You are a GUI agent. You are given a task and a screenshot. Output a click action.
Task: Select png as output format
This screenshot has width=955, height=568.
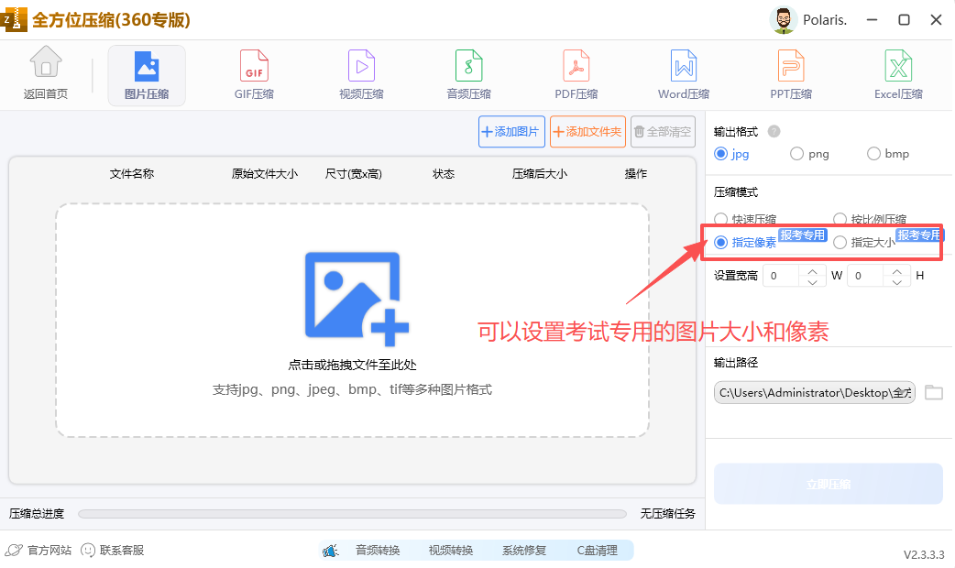pos(796,153)
